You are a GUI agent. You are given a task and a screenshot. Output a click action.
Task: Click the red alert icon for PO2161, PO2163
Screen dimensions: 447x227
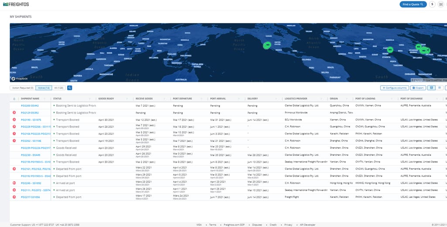pyautogui.click(x=14, y=169)
